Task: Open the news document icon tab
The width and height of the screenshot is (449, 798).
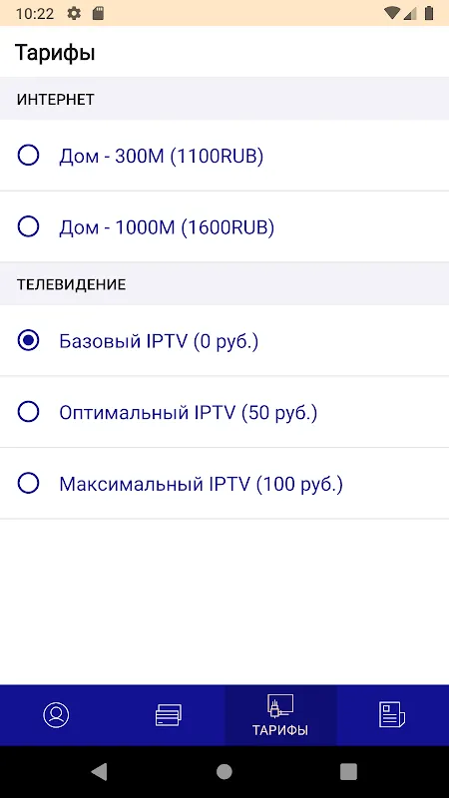Action: pos(392,714)
